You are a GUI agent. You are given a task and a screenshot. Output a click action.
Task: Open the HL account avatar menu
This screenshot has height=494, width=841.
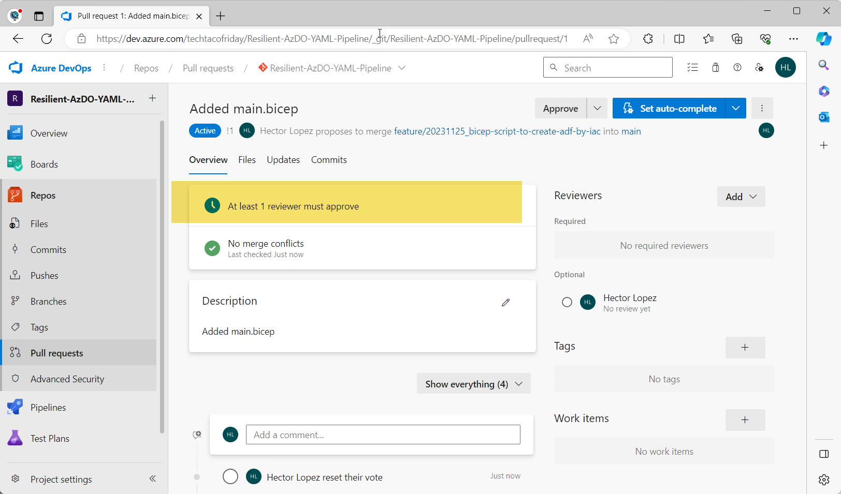(786, 67)
